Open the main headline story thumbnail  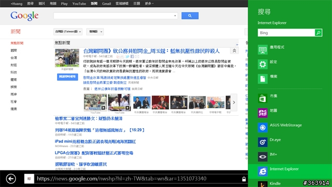coord(67,58)
